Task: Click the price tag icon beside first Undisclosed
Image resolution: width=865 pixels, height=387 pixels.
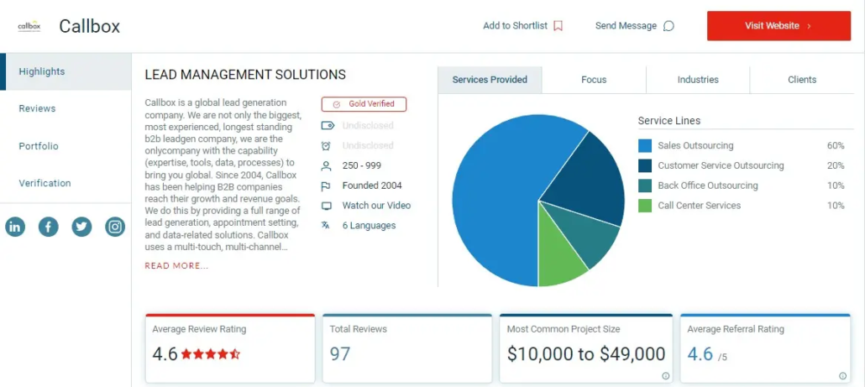Action: point(328,126)
